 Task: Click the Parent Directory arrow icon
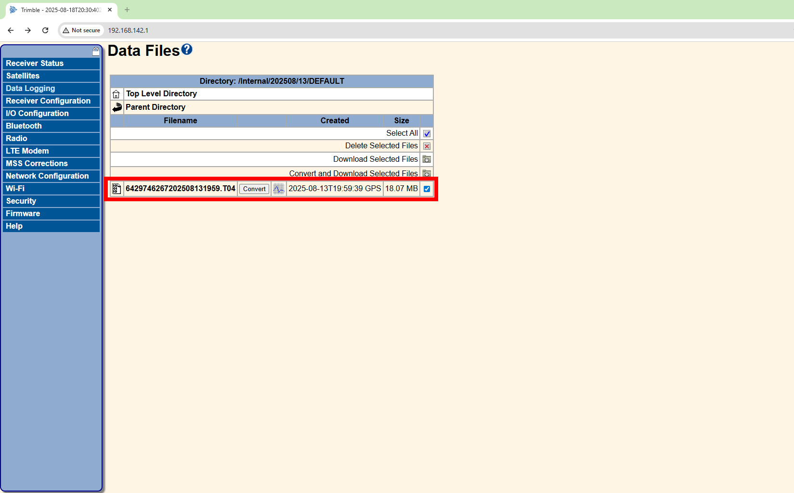tap(117, 107)
